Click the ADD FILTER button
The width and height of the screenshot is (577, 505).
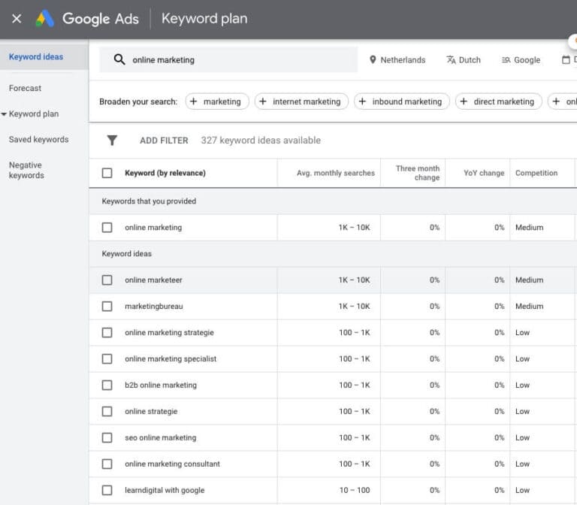164,141
